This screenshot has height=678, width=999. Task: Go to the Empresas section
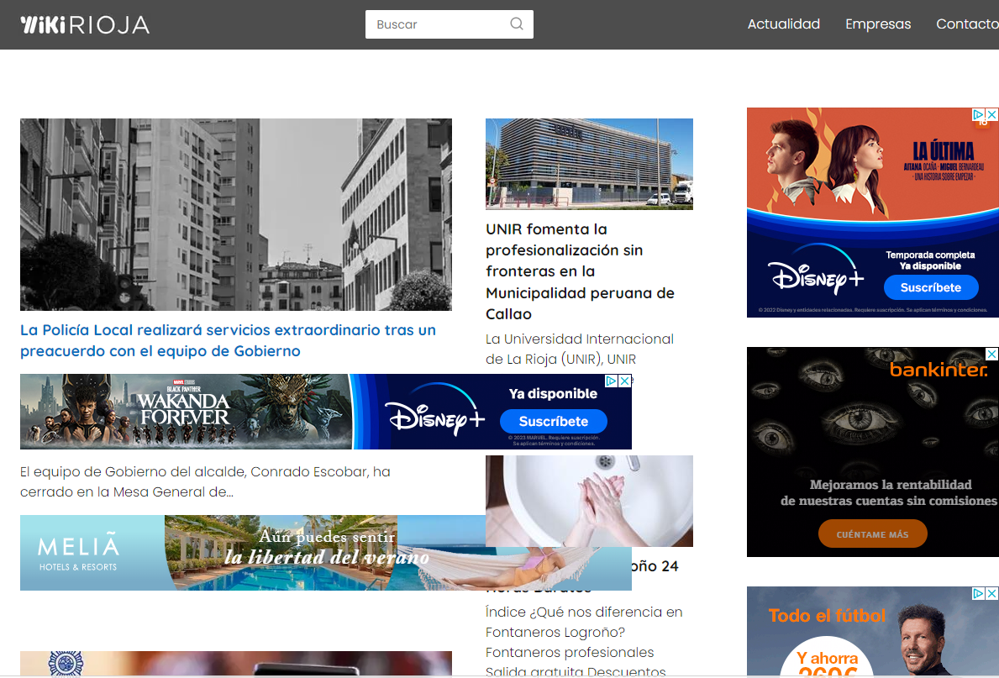click(878, 24)
